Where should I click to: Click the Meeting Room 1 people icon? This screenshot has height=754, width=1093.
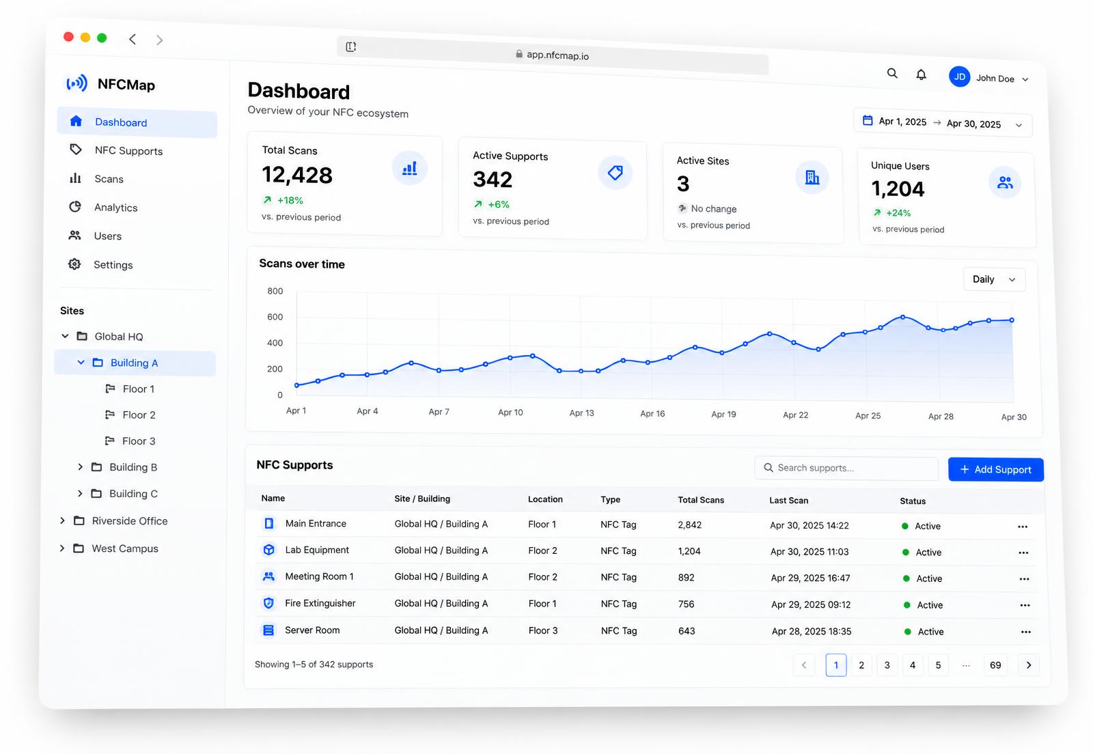point(269,576)
